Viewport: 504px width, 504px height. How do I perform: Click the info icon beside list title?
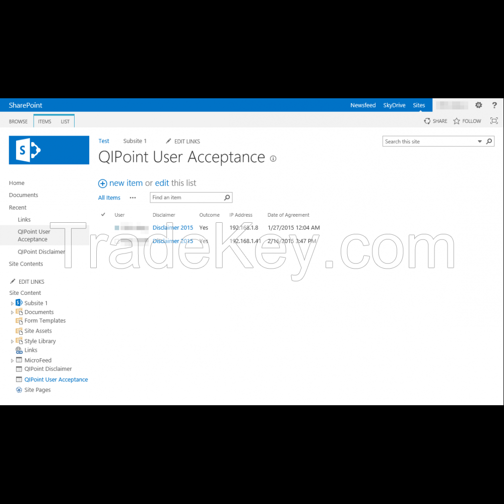[x=273, y=158]
